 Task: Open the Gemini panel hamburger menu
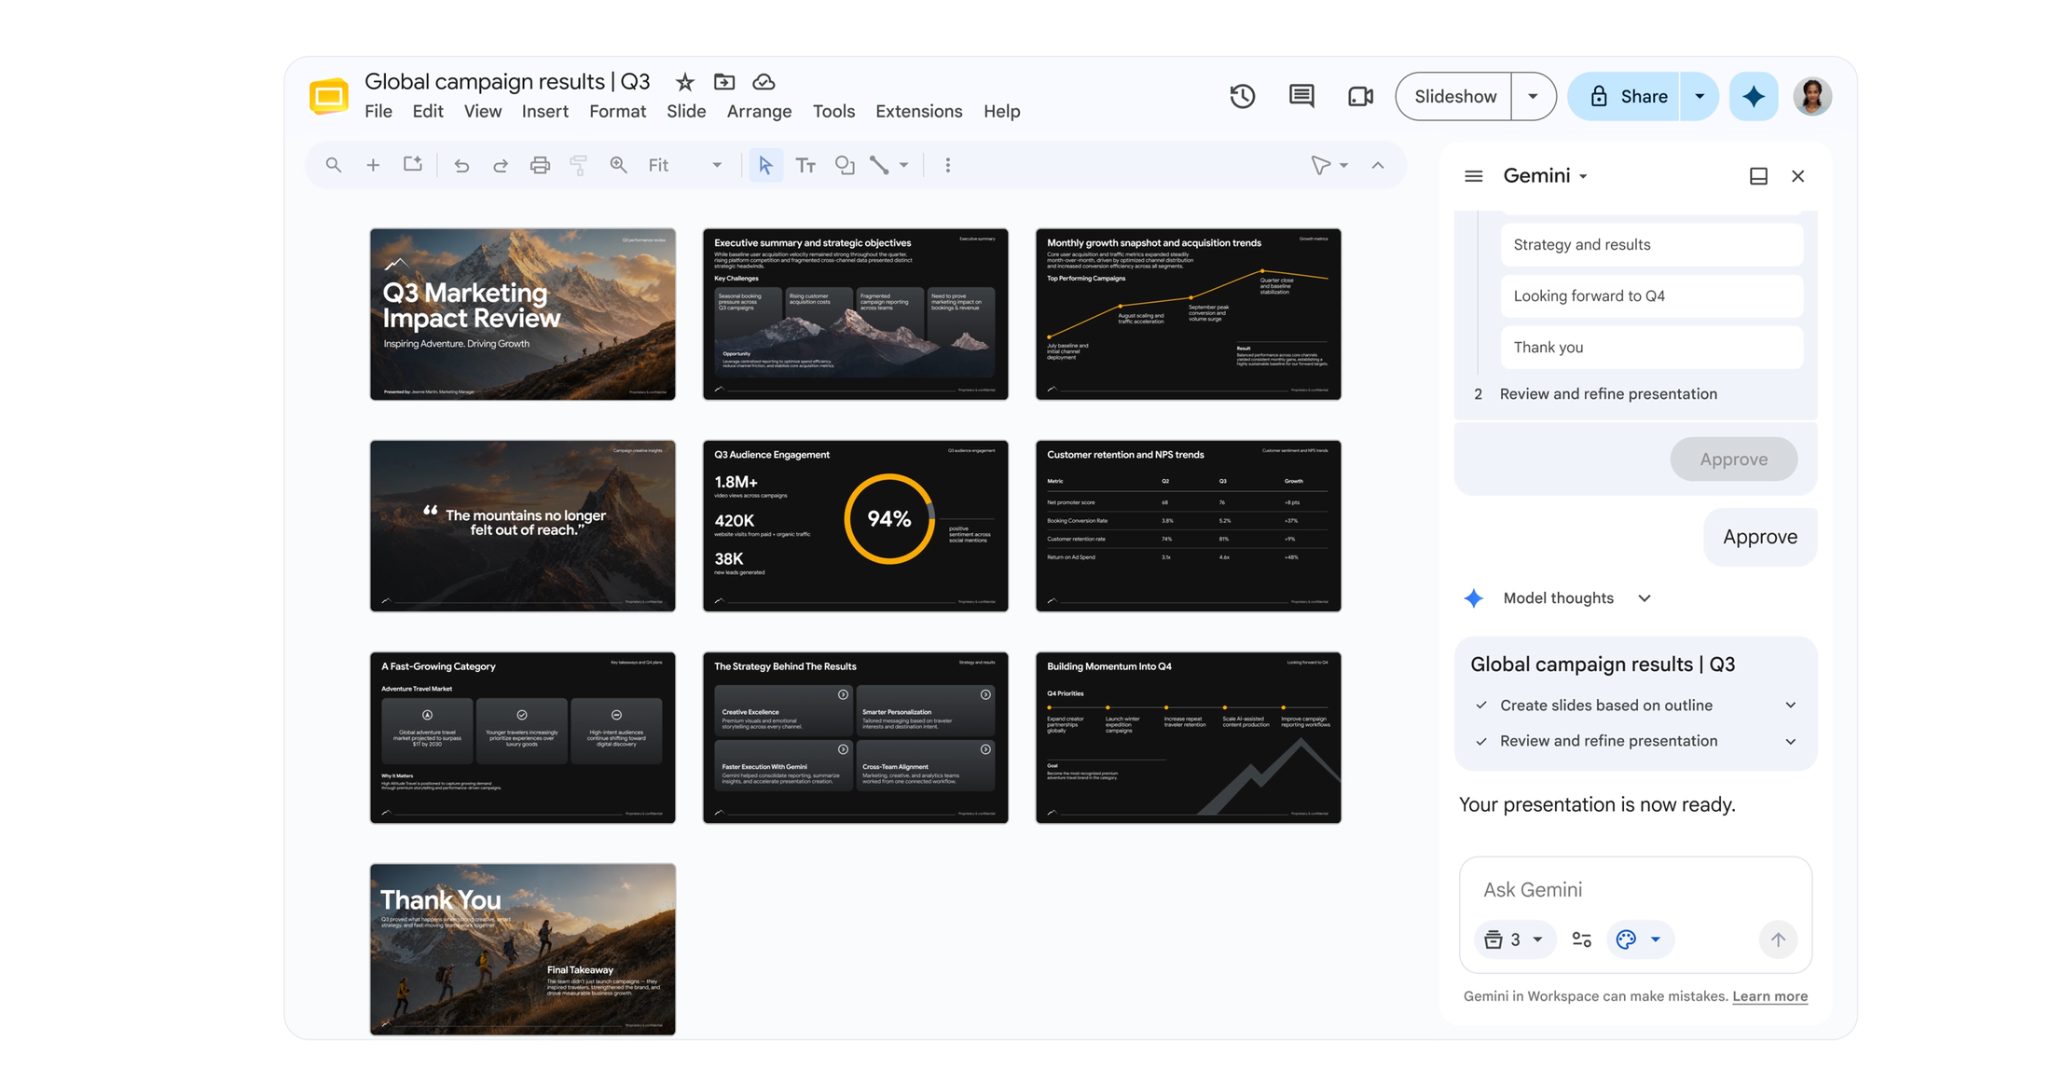[1473, 176]
